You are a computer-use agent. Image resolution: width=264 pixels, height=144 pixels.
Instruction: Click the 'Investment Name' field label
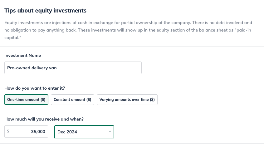click(x=22, y=55)
